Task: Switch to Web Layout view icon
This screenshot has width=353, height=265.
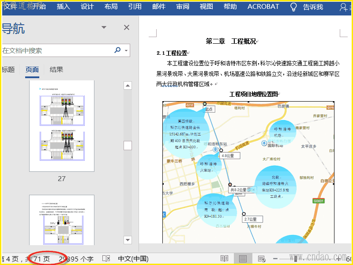Action: click(x=261, y=259)
